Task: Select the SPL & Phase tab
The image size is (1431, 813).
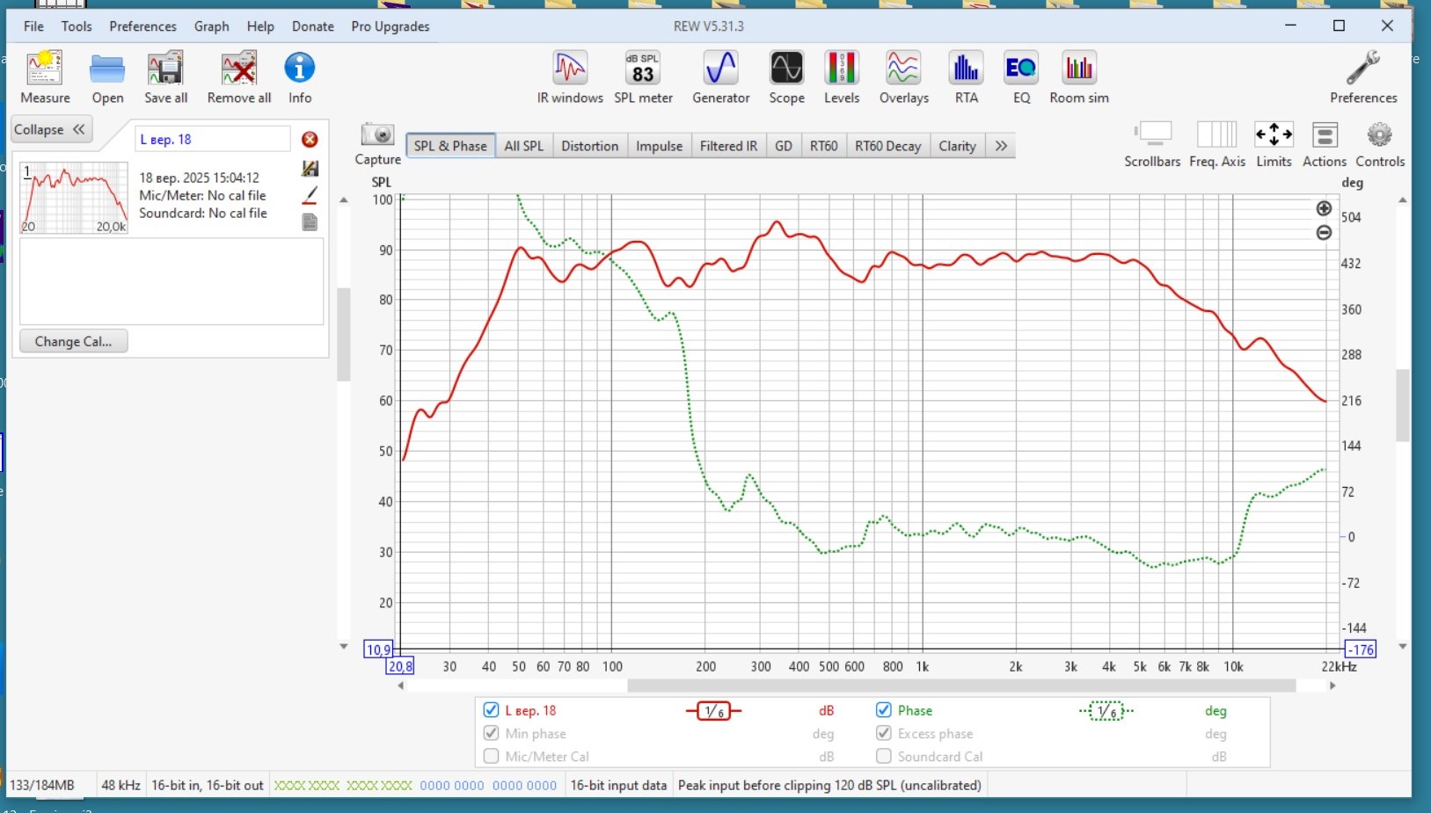Action: [450, 146]
